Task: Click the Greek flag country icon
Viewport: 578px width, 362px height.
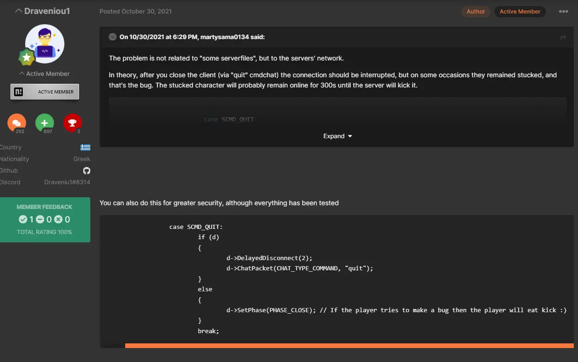Action: [85, 147]
